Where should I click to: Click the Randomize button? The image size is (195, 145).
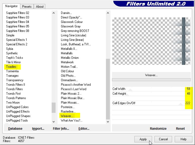158,129
